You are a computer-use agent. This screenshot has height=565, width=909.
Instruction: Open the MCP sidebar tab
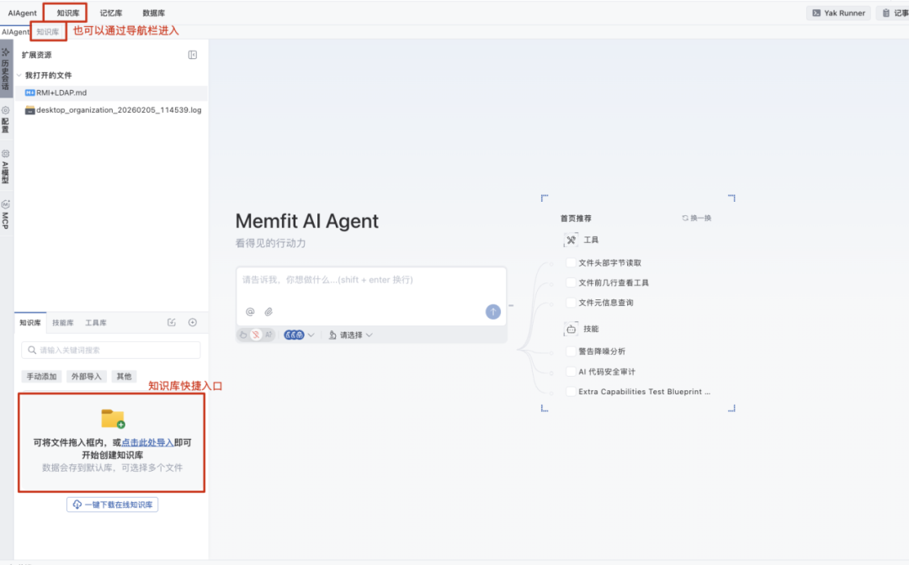coord(6,214)
